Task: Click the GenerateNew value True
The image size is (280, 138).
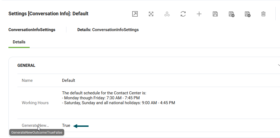Action: 66,125
